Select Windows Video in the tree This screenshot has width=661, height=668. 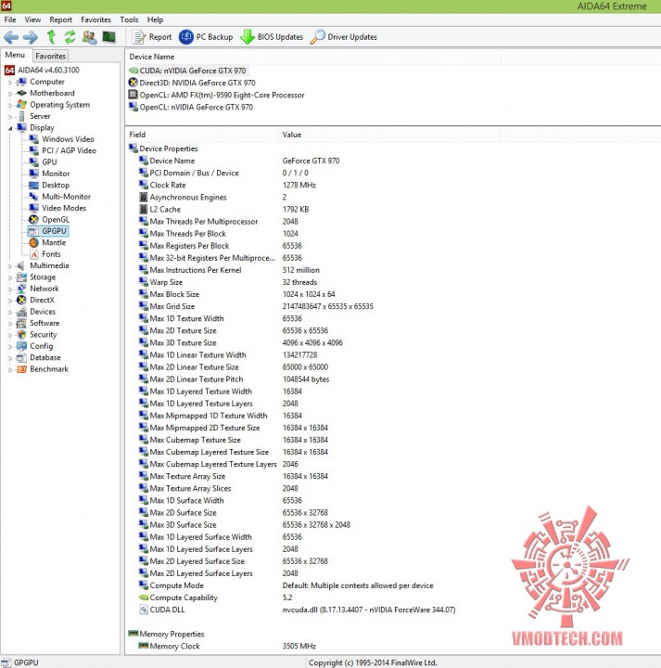coord(62,139)
